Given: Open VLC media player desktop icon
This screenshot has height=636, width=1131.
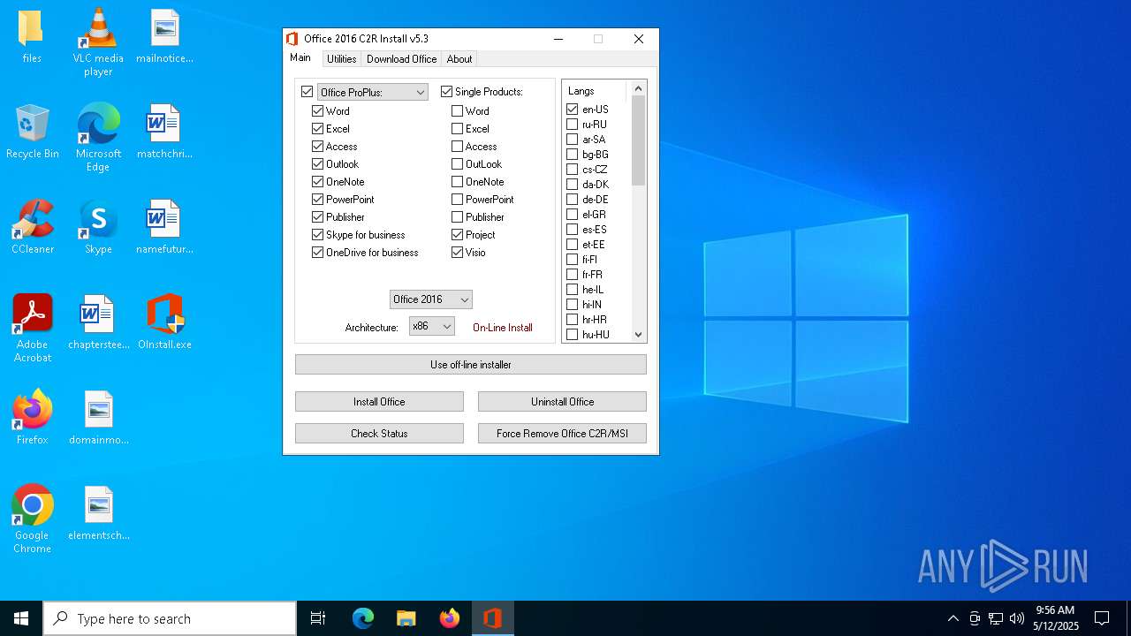Looking at the screenshot, I should (98, 42).
